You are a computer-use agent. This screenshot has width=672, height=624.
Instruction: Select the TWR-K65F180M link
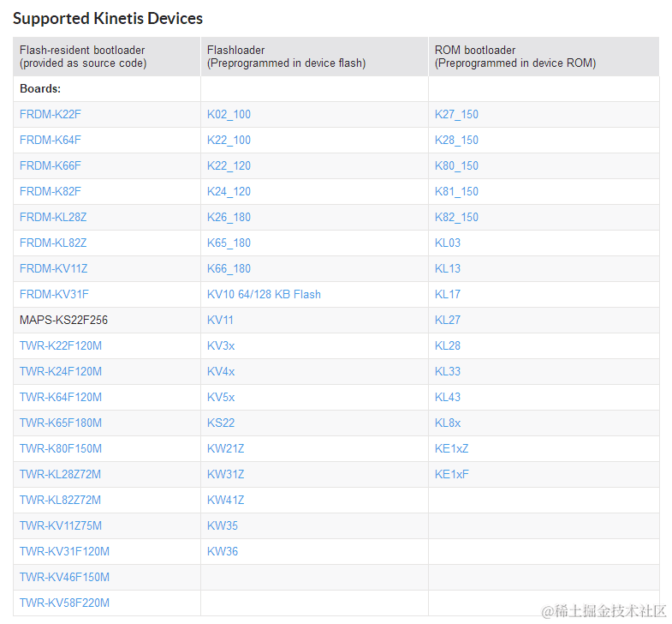[61, 423]
